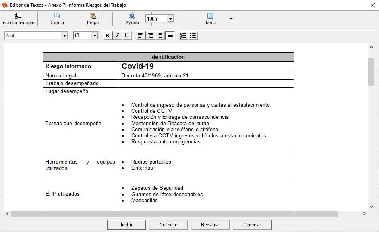Viewport: 379px width, 232px height.
Task: Open the 100% zoom dropdown
Action: click(170, 19)
